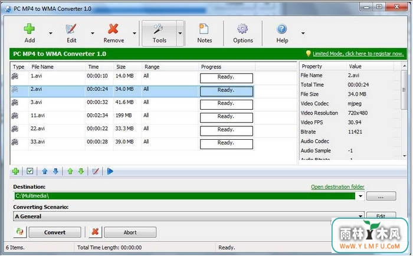The height and width of the screenshot is (256, 413).
Task: Toggle the check-all checkbox icon below list
Action: pyautogui.click(x=29, y=172)
